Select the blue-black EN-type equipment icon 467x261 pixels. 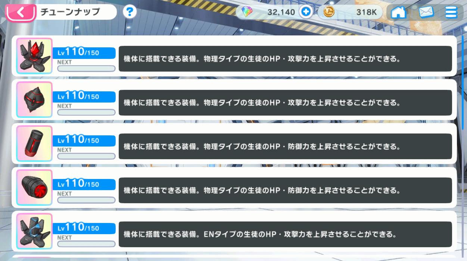(34, 231)
